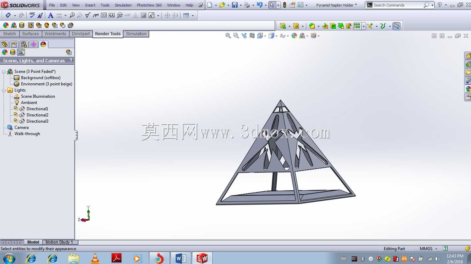
Task: Click Zoom to Area icon
Action: (236, 36)
